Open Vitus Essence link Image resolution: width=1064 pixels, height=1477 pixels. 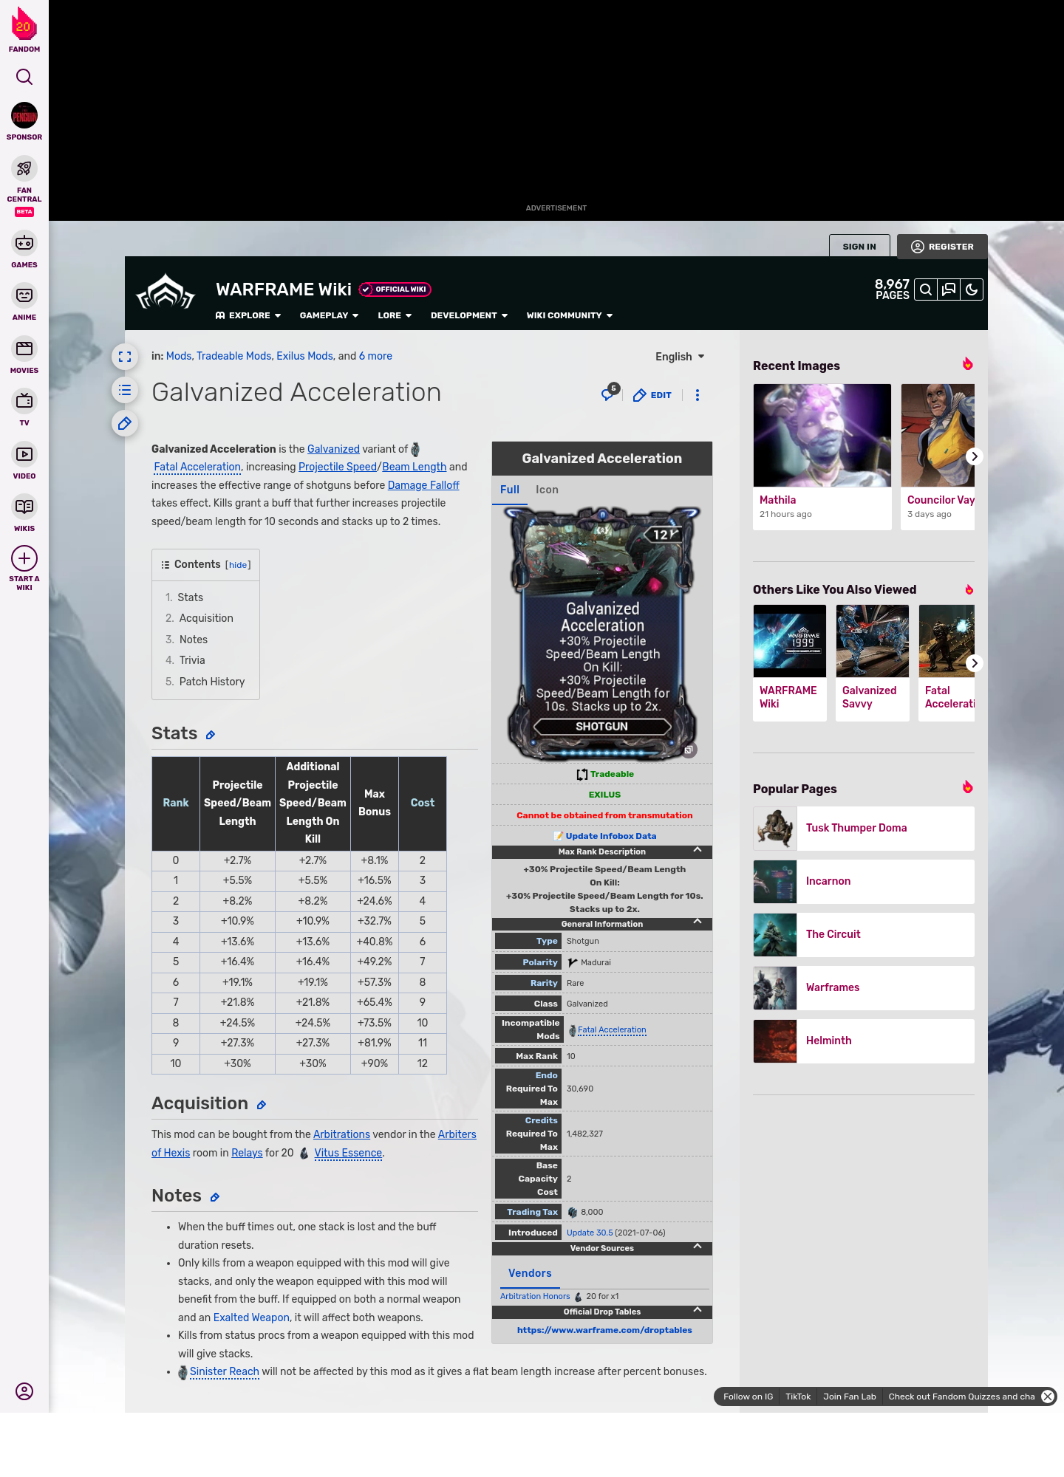coord(348,1153)
